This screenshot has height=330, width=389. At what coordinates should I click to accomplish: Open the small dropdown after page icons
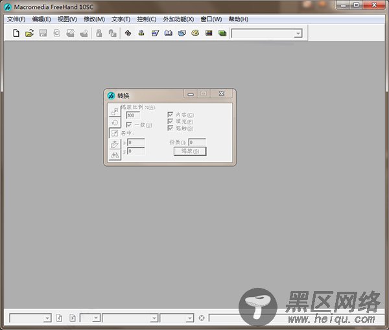(x=97, y=318)
